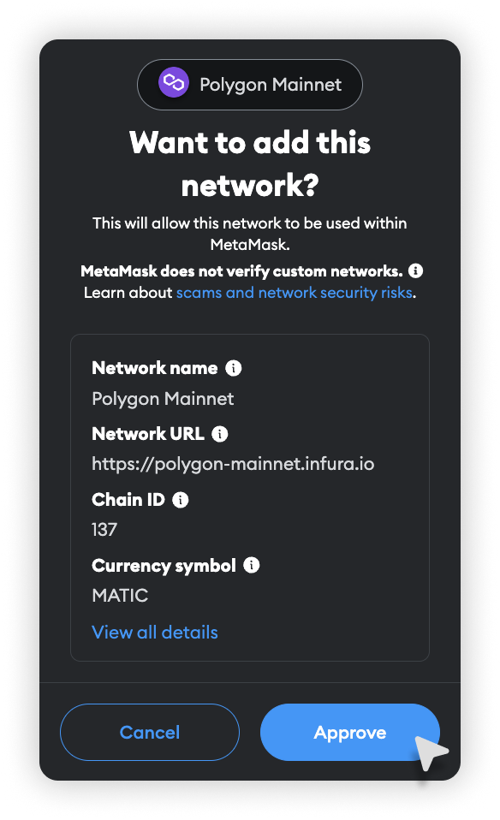Image resolution: width=500 pixels, height=820 pixels.
Task: Click the Polygon Mainnet pill at top
Action: click(x=250, y=85)
